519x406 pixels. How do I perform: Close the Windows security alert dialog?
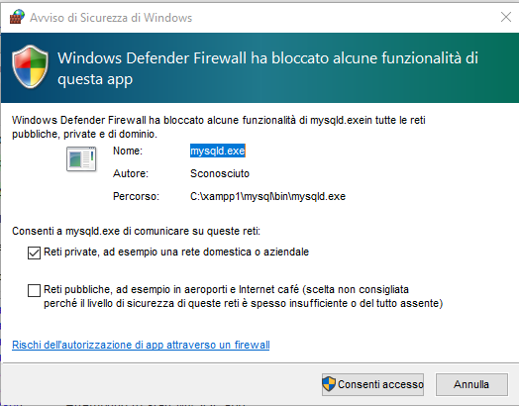pos(506,17)
